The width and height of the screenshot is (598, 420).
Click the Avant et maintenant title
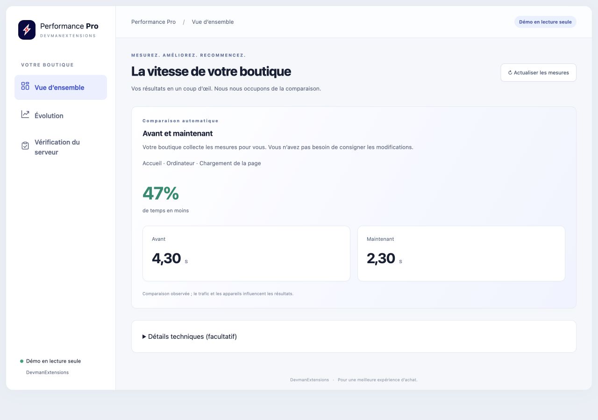click(x=178, y=133)
